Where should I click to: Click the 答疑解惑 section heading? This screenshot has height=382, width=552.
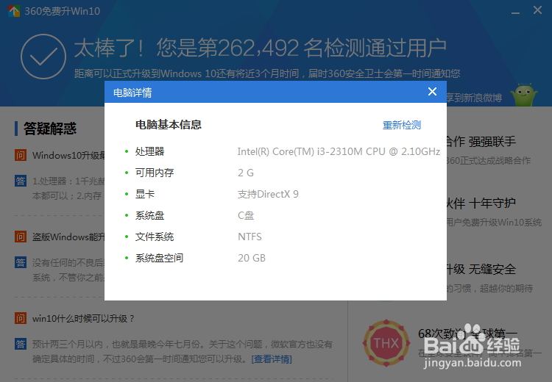(x=49, y=129)
